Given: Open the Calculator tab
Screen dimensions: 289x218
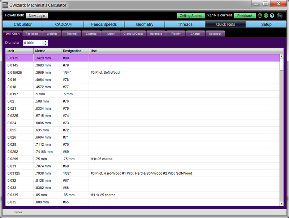Looking at the screenshot, I should (23, 24).
